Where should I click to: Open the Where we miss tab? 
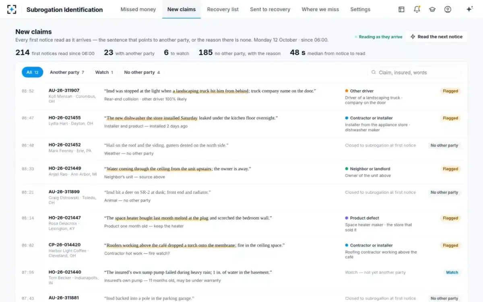320,9
